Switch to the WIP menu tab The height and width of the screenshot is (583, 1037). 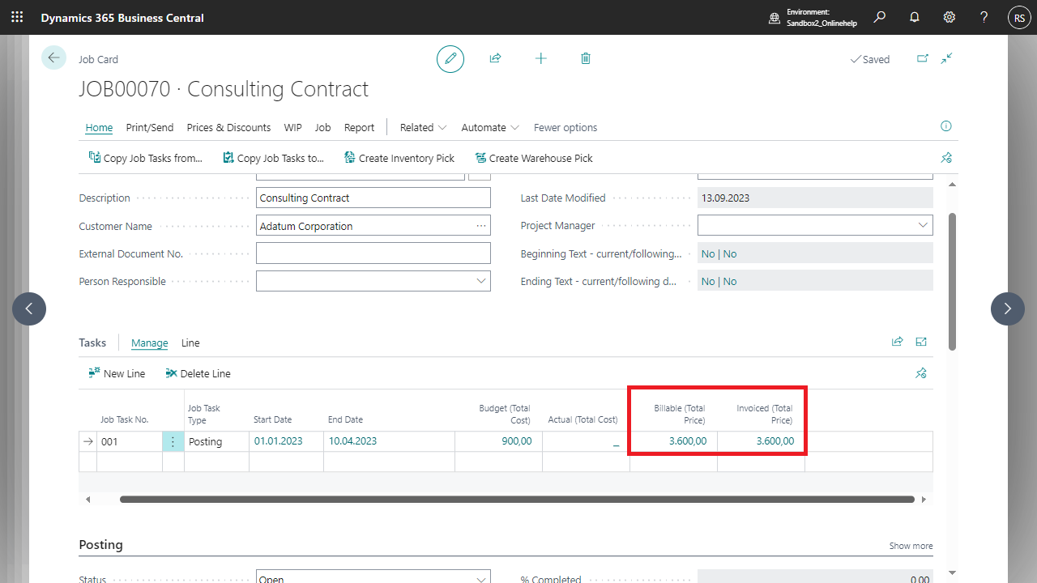tap(292, 127)
